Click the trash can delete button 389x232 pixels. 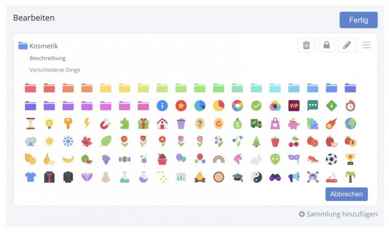[x=306, y=45]
